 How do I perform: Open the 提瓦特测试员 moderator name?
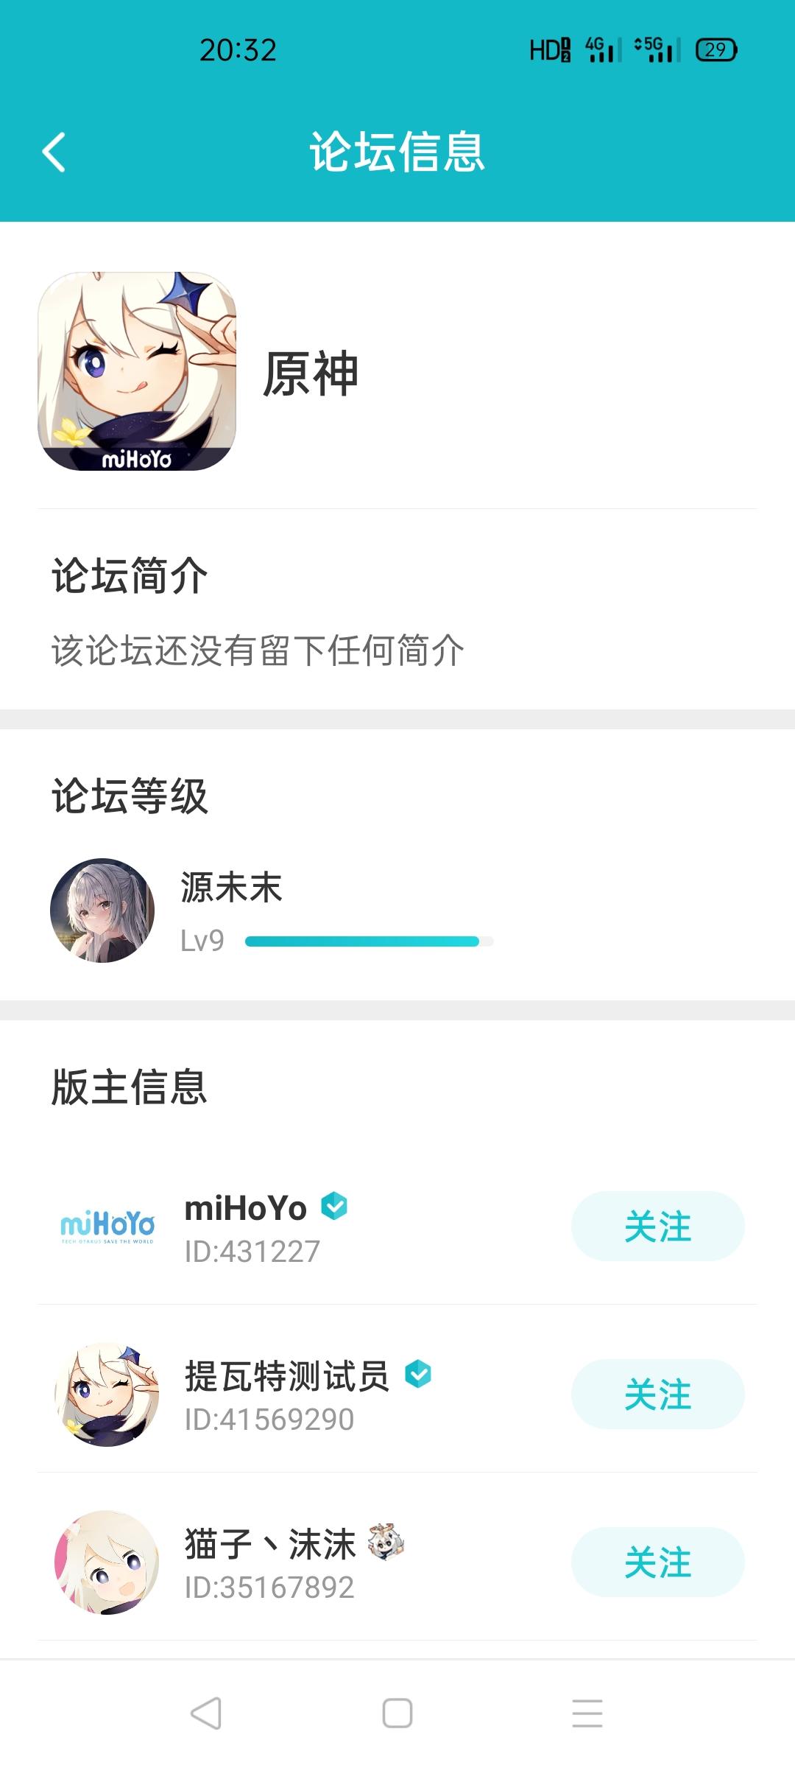click(287, 1375)
